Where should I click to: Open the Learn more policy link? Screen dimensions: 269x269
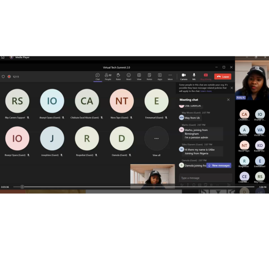tap(206, 91)
